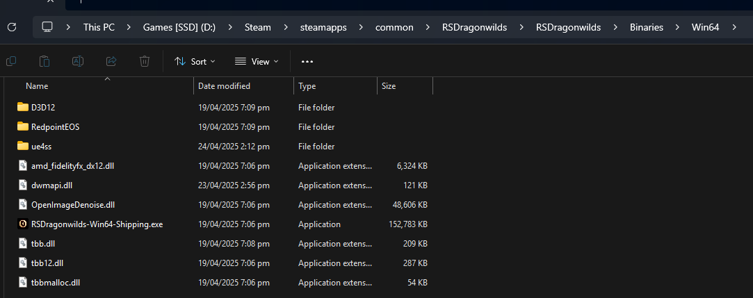Click the 48,606 KB size value
Screen dimensions: 753x298
click(410, 205)
